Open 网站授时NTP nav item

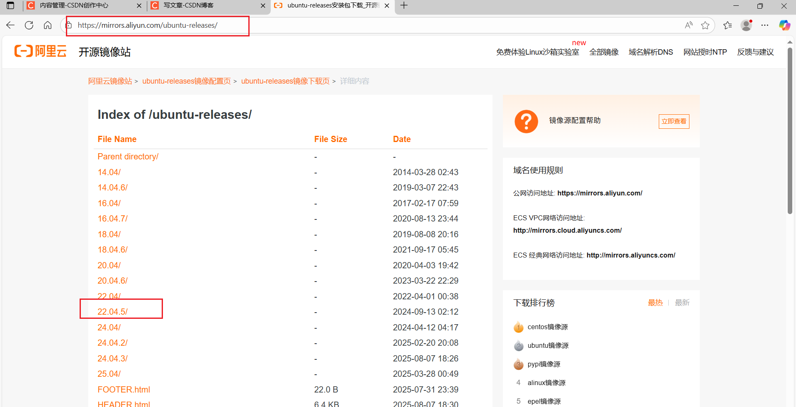tap(705, 52)
